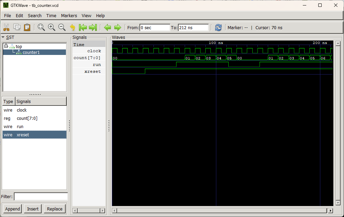Jump to the end time
The image size is (344, 217).
pyautogui.click(x=93, y=27)
